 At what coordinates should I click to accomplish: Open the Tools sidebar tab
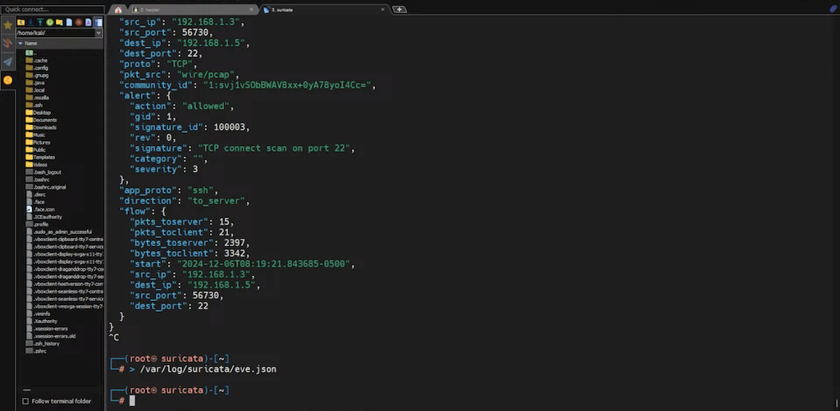7,43
